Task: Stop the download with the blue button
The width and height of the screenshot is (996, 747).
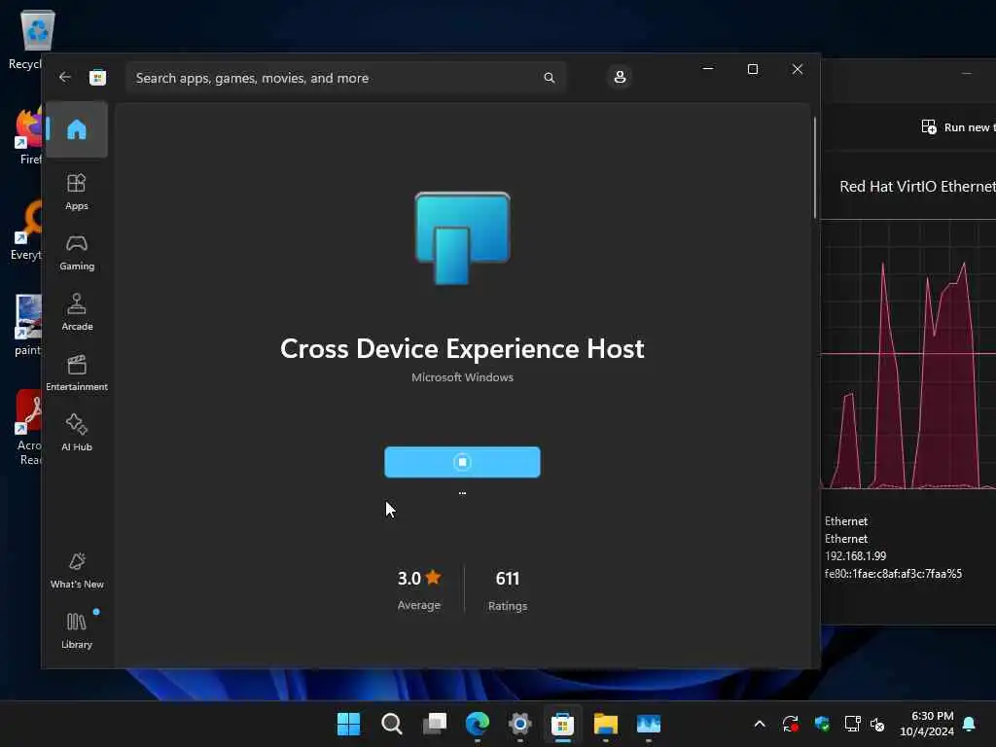Action: (x=462, y=462)
